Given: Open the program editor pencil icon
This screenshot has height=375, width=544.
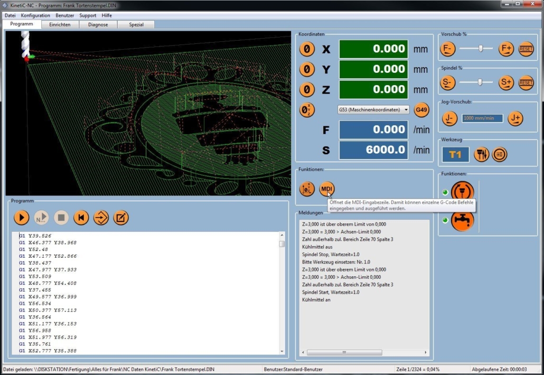Looking at the screenshot, I should (x=121, y=218).
